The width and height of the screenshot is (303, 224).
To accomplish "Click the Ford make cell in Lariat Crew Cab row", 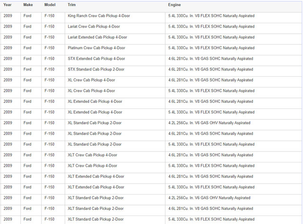I will point(27,27).
